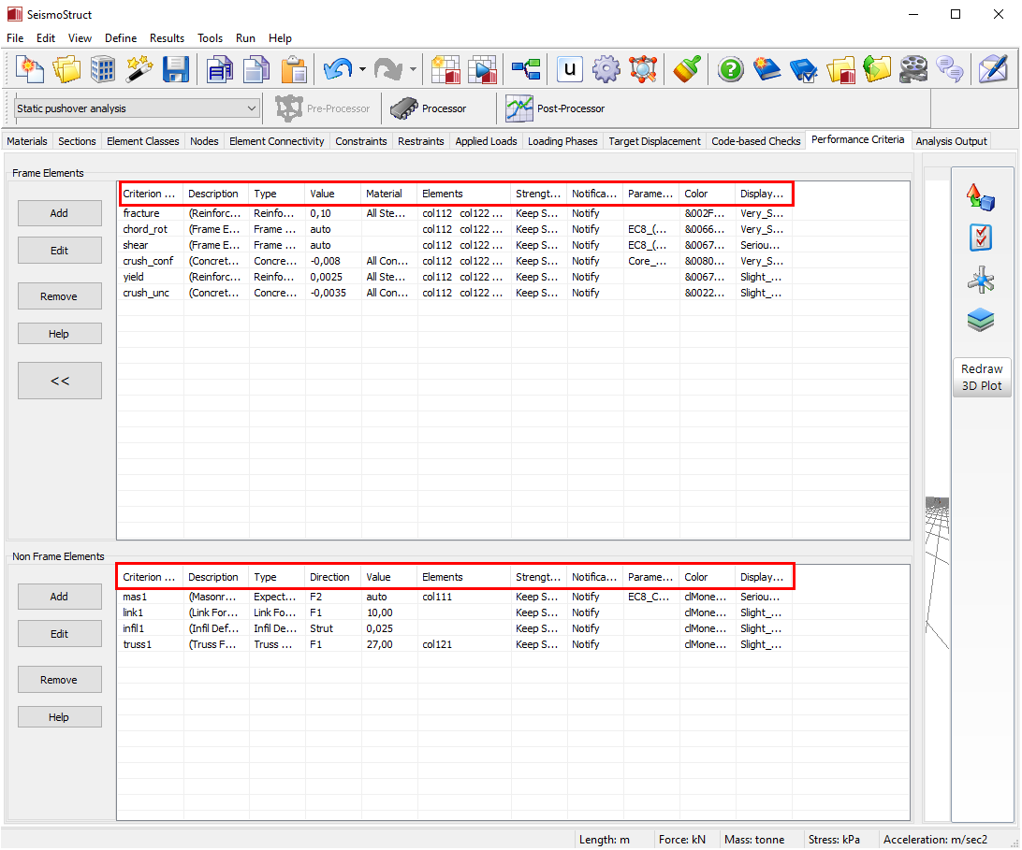Expand the undo history dropdown arrow
Screen dimensions: 1022x850
click(x=362, y=69)
